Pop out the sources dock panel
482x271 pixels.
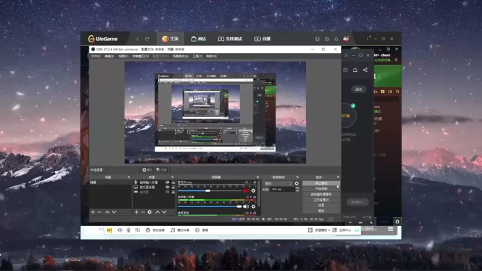(172, 177)
